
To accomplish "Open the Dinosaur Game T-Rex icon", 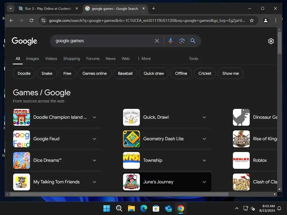I will [241, 117].
